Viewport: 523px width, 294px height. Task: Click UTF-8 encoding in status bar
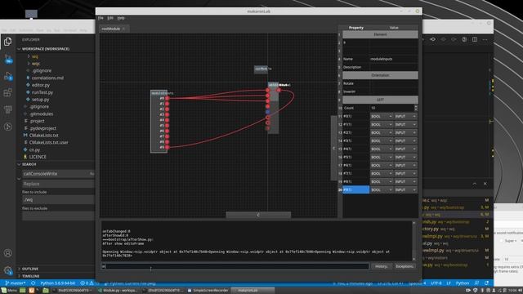pyautogui.click(x=436, y=283)
